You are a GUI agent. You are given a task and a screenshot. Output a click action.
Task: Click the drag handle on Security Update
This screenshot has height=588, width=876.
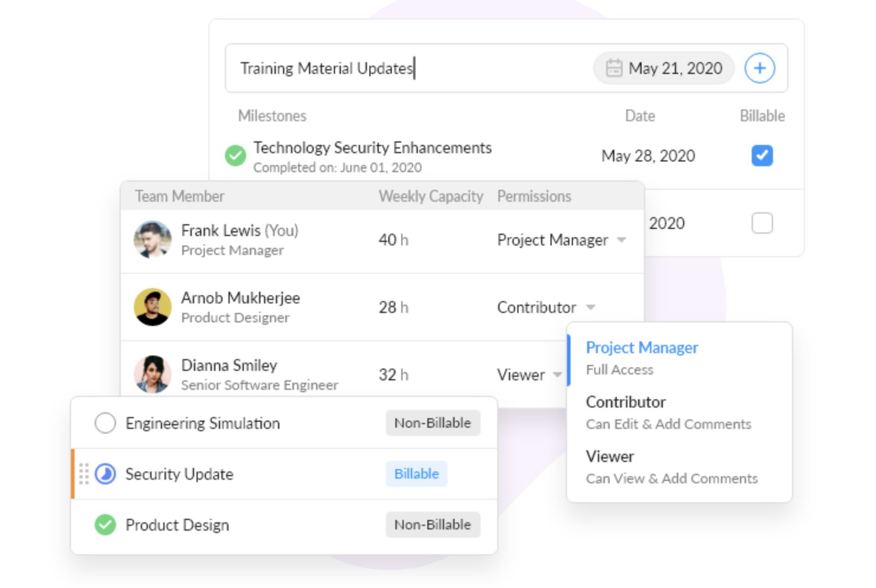[x=84, y=474]
